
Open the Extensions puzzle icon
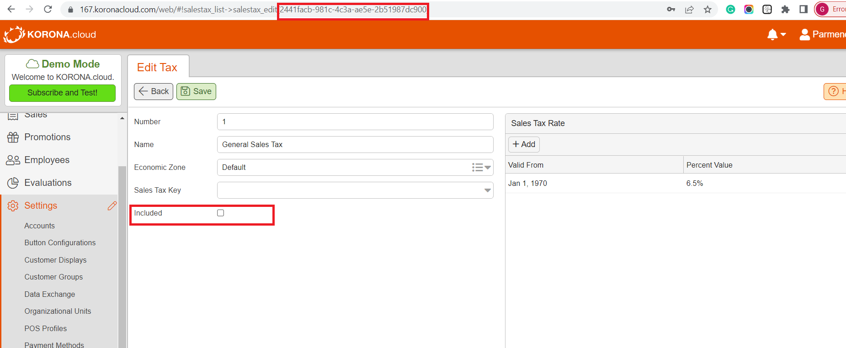(785, 9)
